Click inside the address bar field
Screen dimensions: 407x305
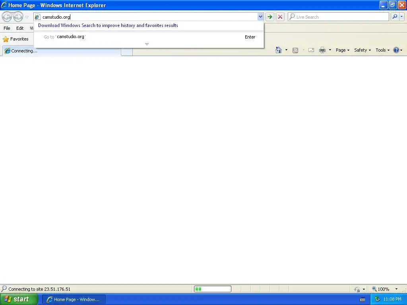click(149, 17)
